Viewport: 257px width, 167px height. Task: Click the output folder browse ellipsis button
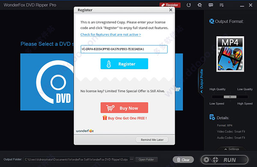point(131,159)
